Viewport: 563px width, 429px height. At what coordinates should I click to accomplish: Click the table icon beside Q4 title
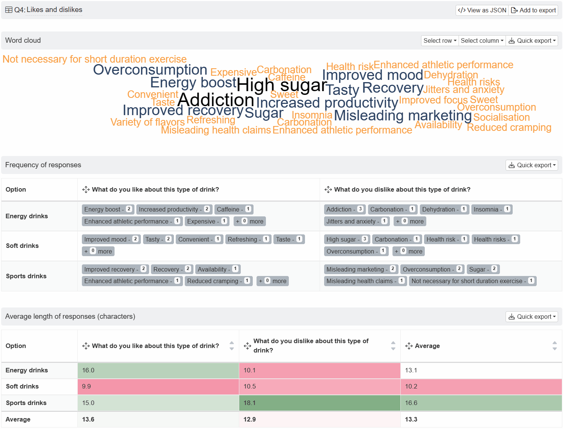click(9, 10)
